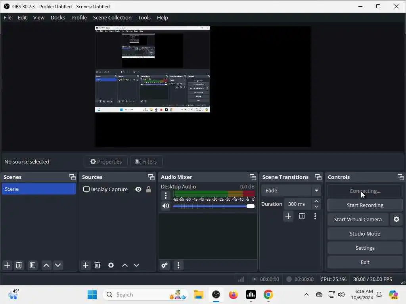Image resolution: width=406 pixels, height=304 pixels.
Task: Toggle Studio Mode
Action: tap(365, 234)
